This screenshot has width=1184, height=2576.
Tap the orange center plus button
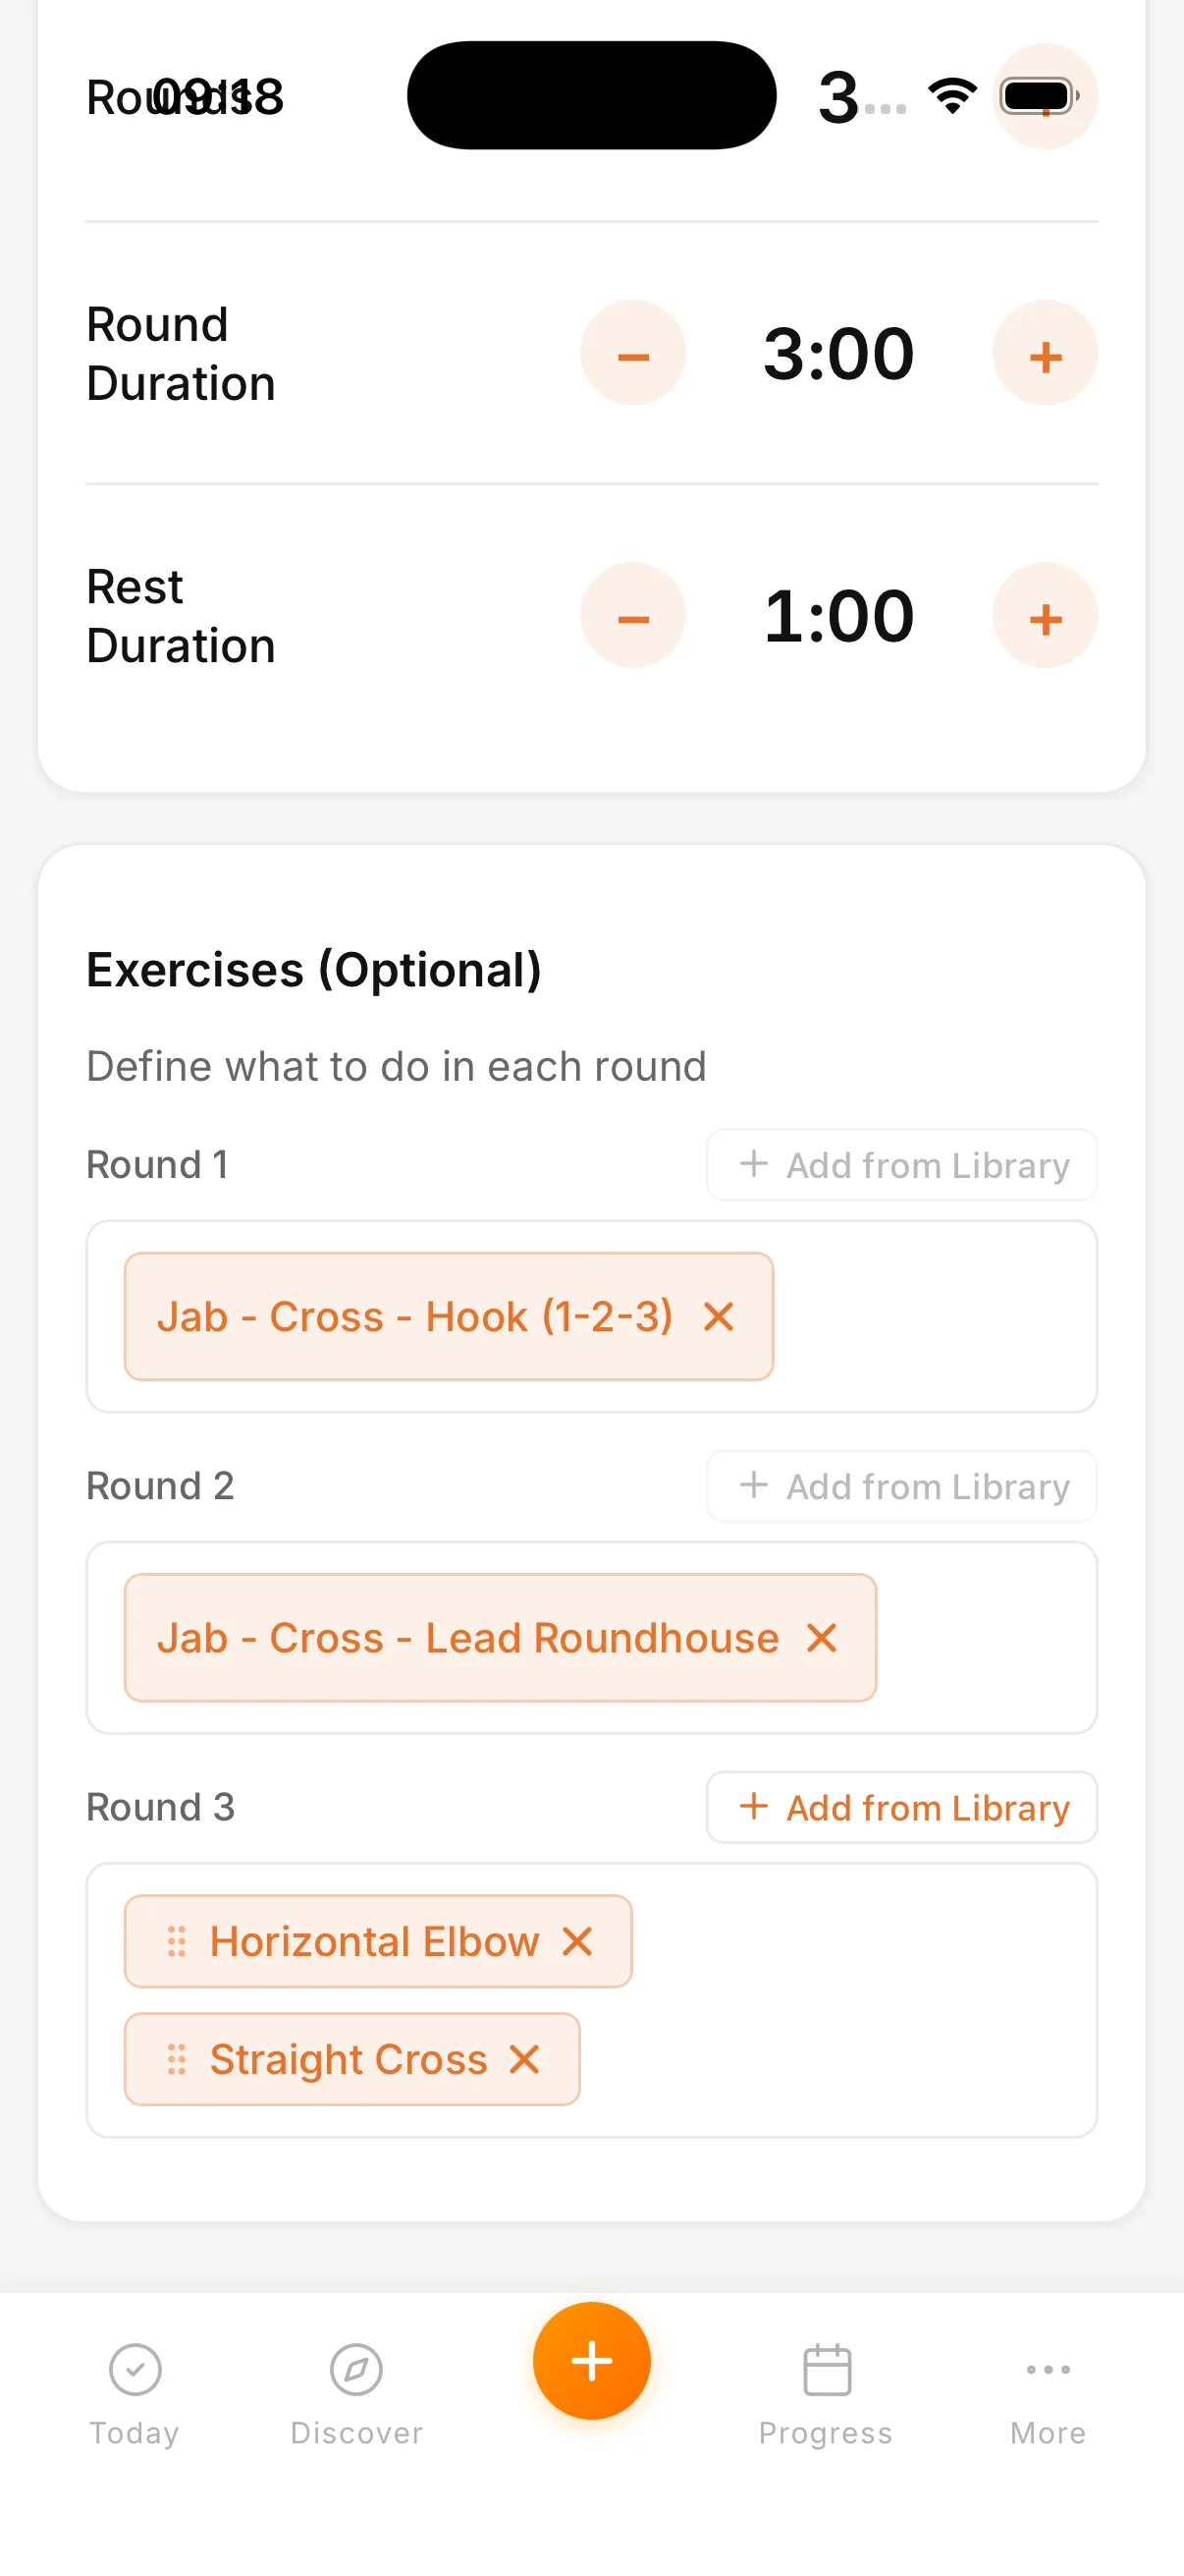point(591,2361)
